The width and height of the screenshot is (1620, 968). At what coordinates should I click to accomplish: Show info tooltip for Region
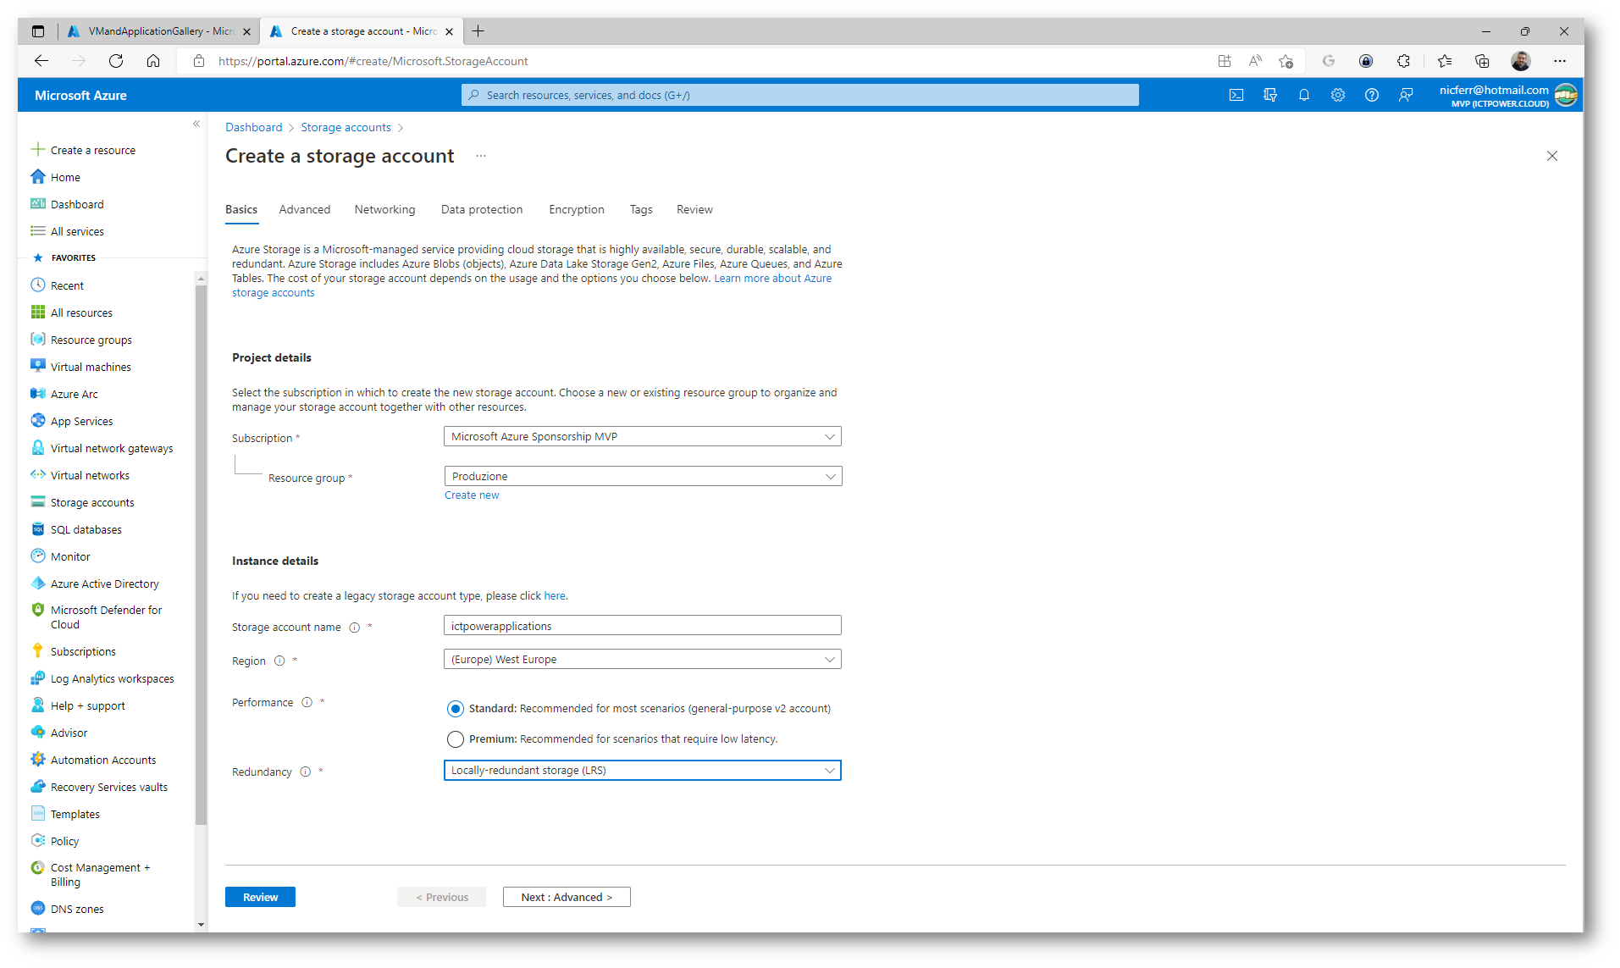[279, 661]
